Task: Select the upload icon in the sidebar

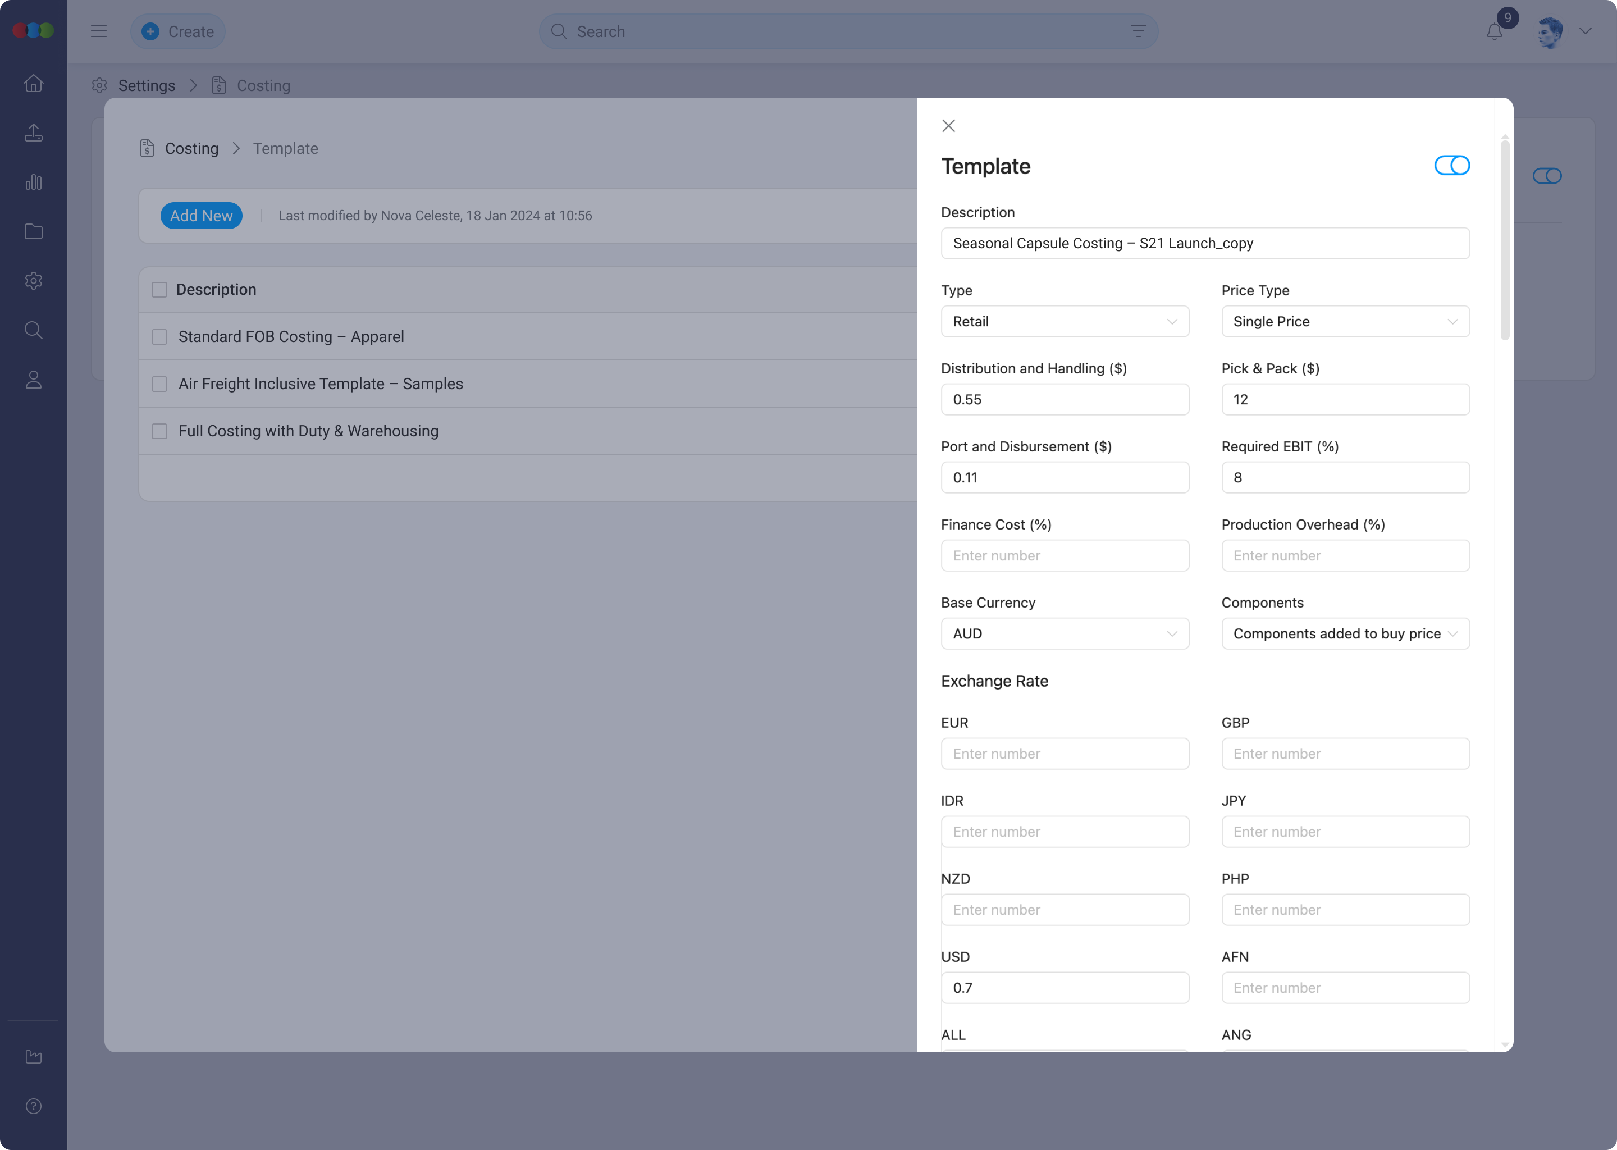Action: click(33, 133)
